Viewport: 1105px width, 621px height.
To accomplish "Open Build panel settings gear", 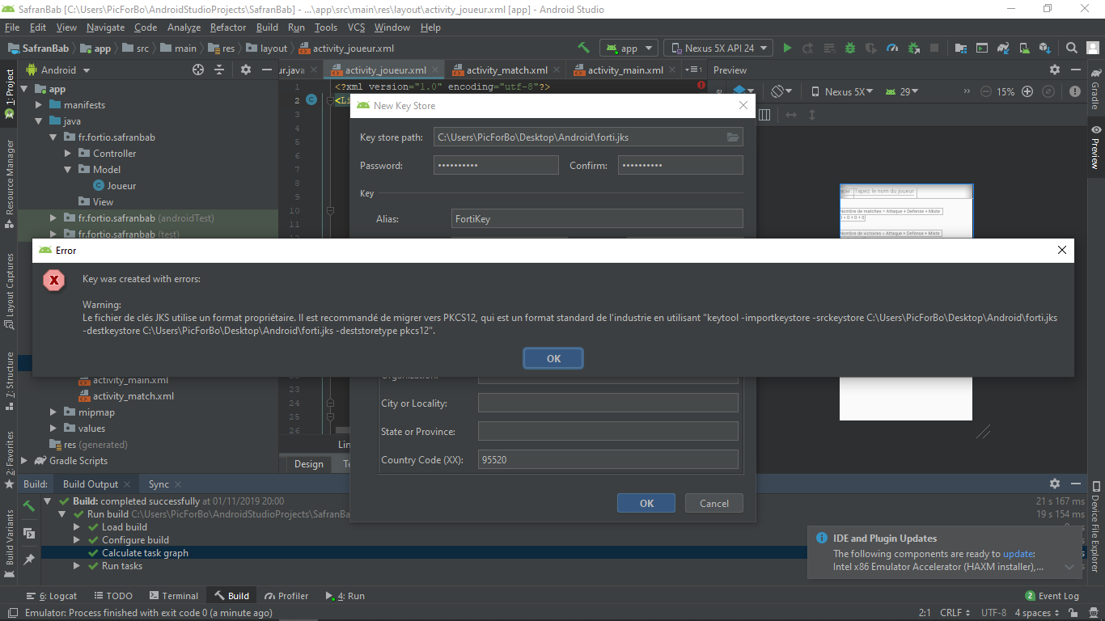I will coord(1055,484).
